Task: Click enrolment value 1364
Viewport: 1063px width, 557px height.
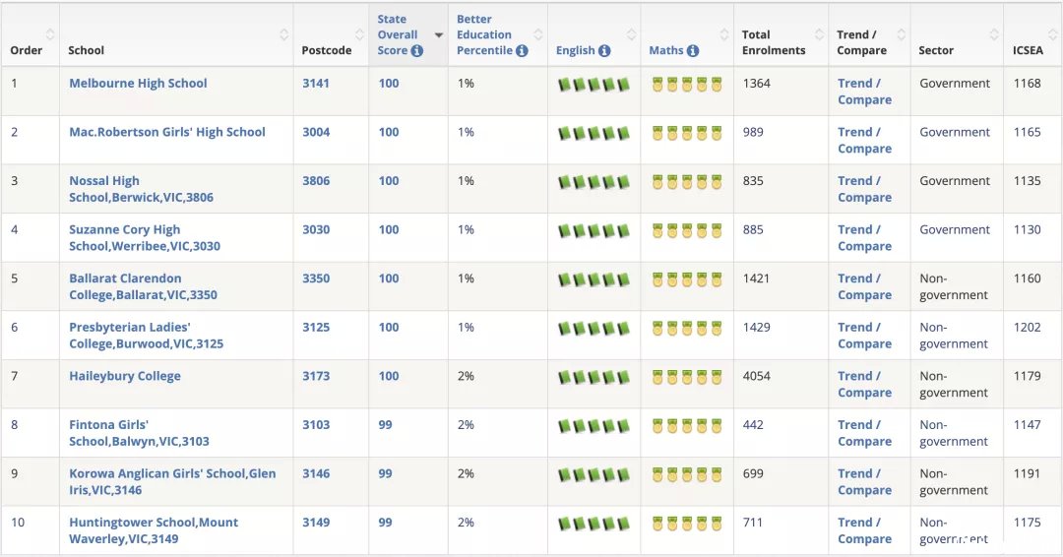Action: click(x=757, y=84)
